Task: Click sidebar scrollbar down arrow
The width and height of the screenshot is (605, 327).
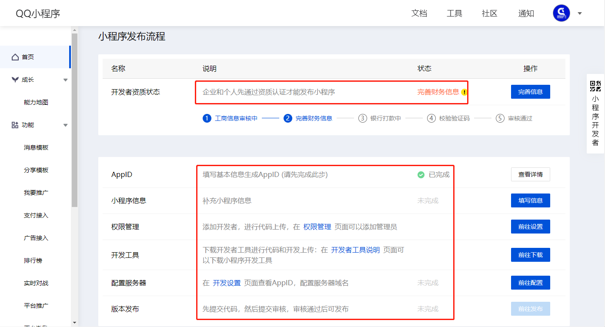Action: [74, 323]
